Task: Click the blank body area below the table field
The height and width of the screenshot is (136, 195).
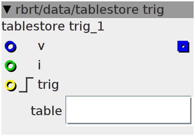Action: tap(97, 130)
